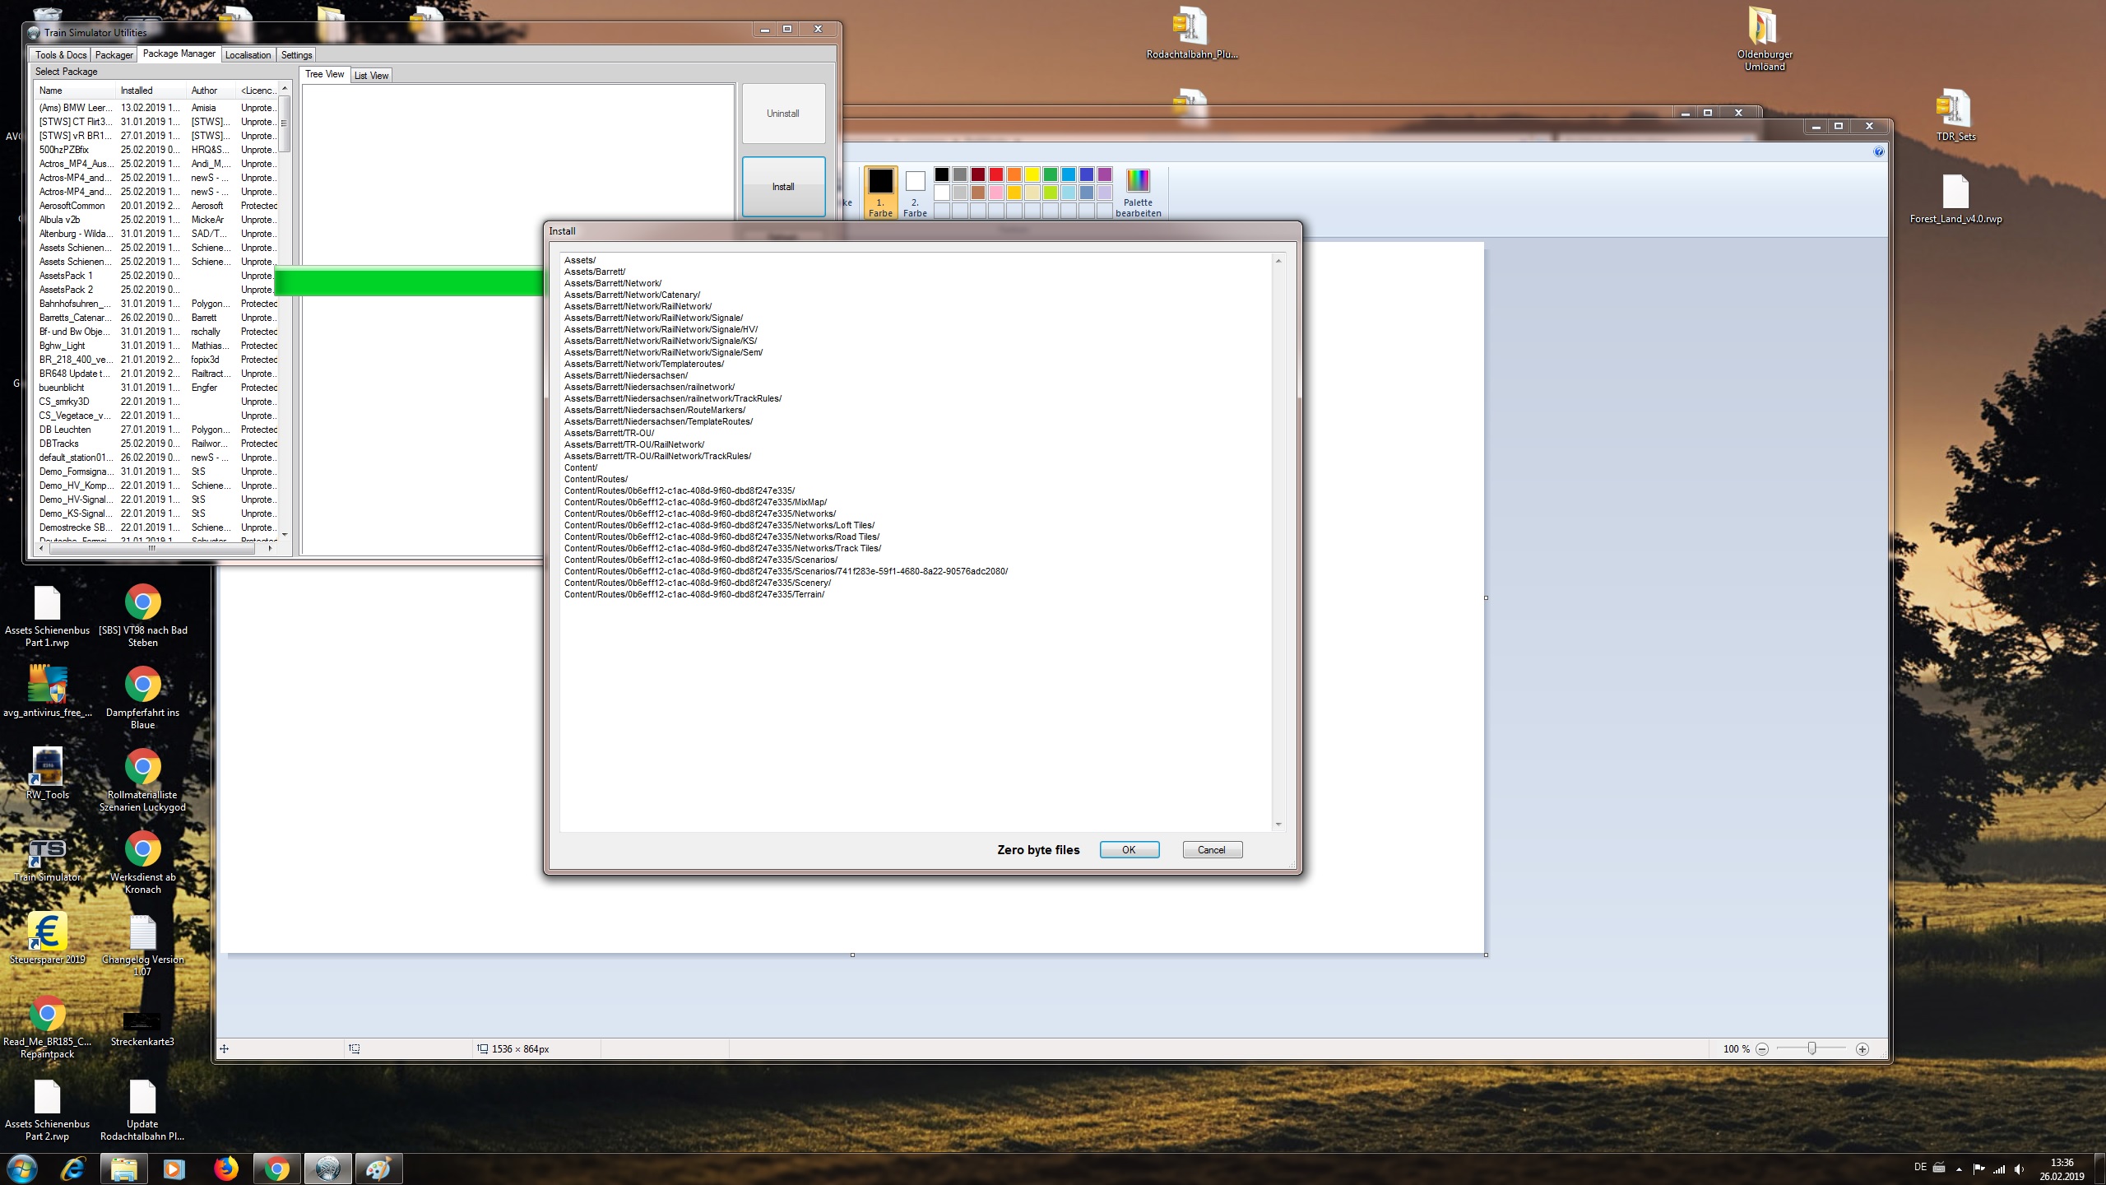Open the Palette bearbeiten color editor
The height and width of the screenshot is (1185, 2106).
click(x=1138, y=192)
